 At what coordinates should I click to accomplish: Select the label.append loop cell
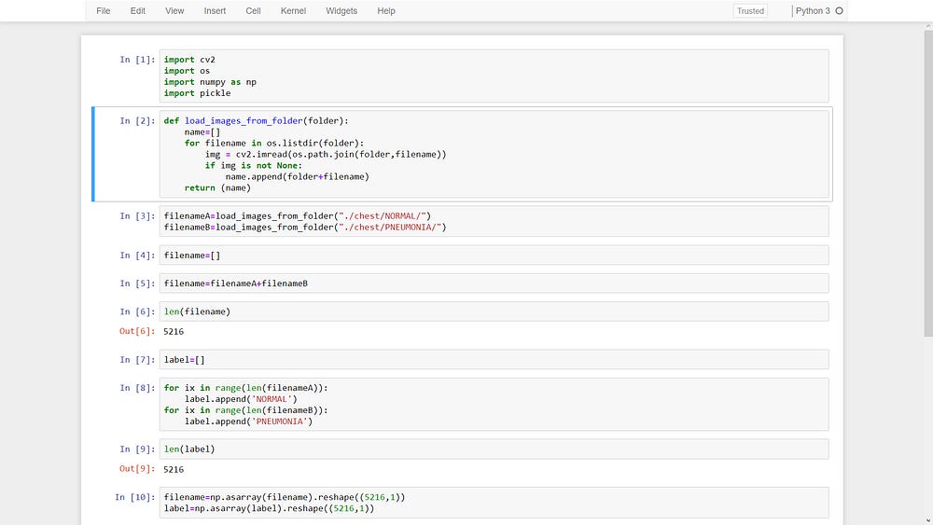click(x=494, y=405)
